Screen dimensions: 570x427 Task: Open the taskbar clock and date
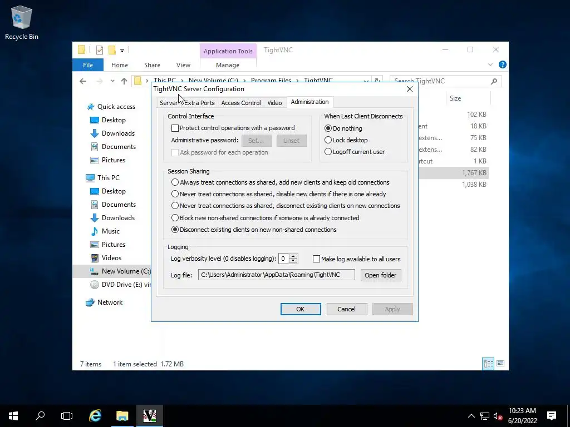pos(522,416)
